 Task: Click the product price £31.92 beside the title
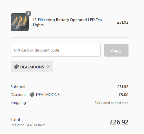pos(123,22)
